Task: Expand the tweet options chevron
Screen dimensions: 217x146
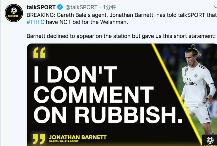Action: pos(215,7)
